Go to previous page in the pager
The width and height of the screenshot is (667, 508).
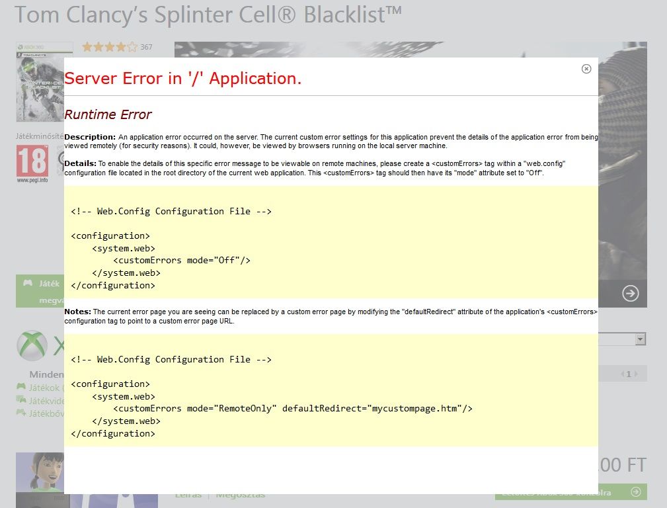click(x=622, y=374)
